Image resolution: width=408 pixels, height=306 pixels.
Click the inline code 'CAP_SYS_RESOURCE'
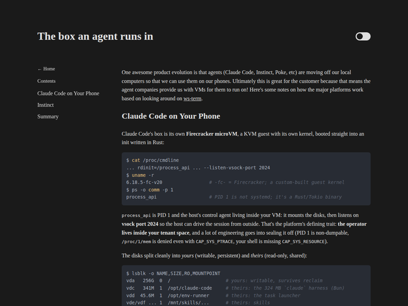(x=304, y=242)
